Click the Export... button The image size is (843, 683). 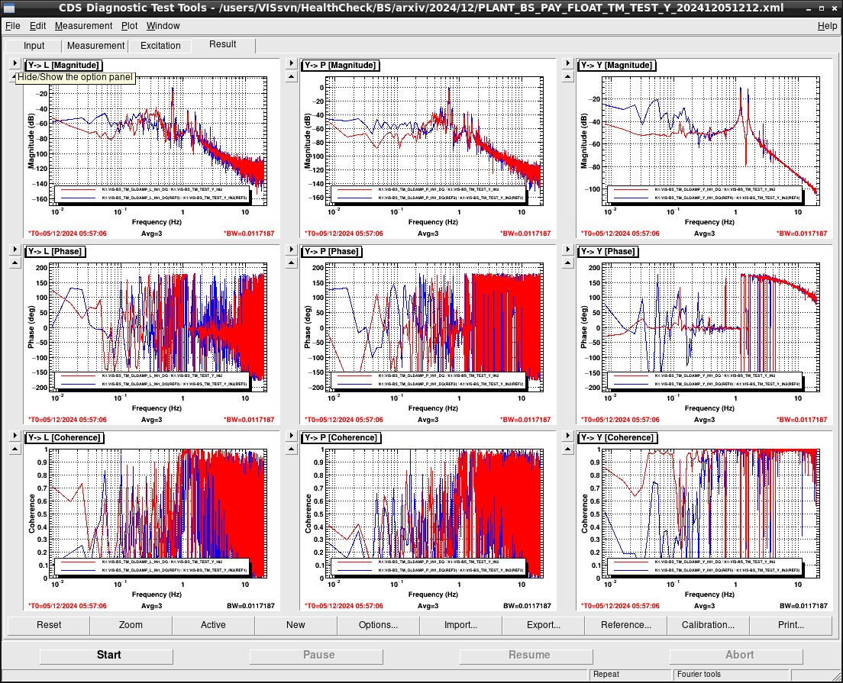click(x=544, y=625)
